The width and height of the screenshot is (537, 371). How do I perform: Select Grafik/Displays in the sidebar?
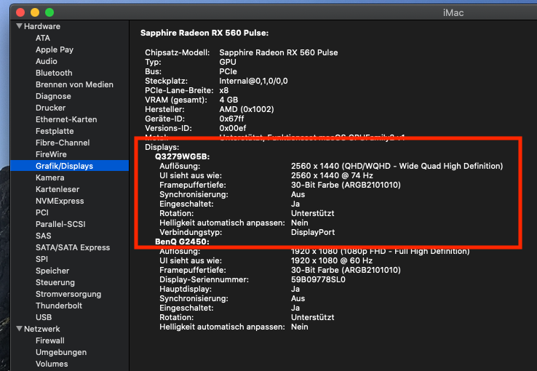click(64, 166)
